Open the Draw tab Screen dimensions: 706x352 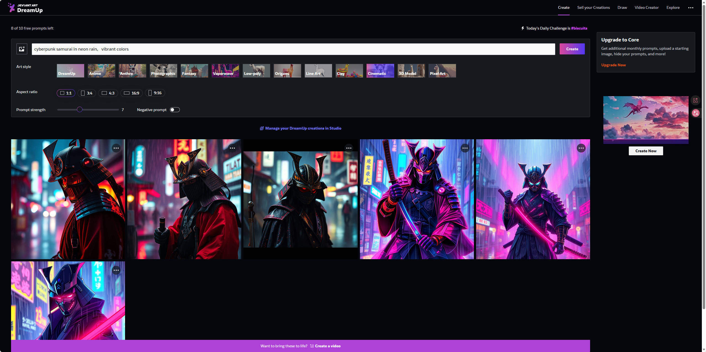click(x=622, y=8)
